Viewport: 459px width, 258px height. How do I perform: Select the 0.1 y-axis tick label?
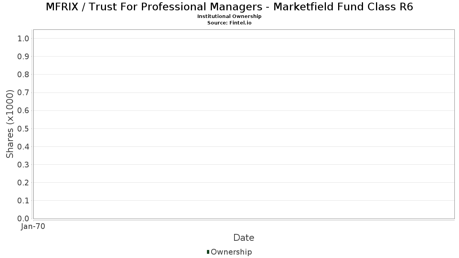[x=23, y=201]
